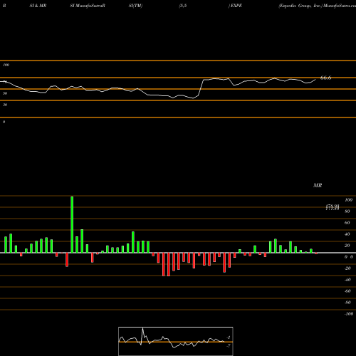
Task: Click the EXPE ticker symbol in header
Action: click(236, 6)
